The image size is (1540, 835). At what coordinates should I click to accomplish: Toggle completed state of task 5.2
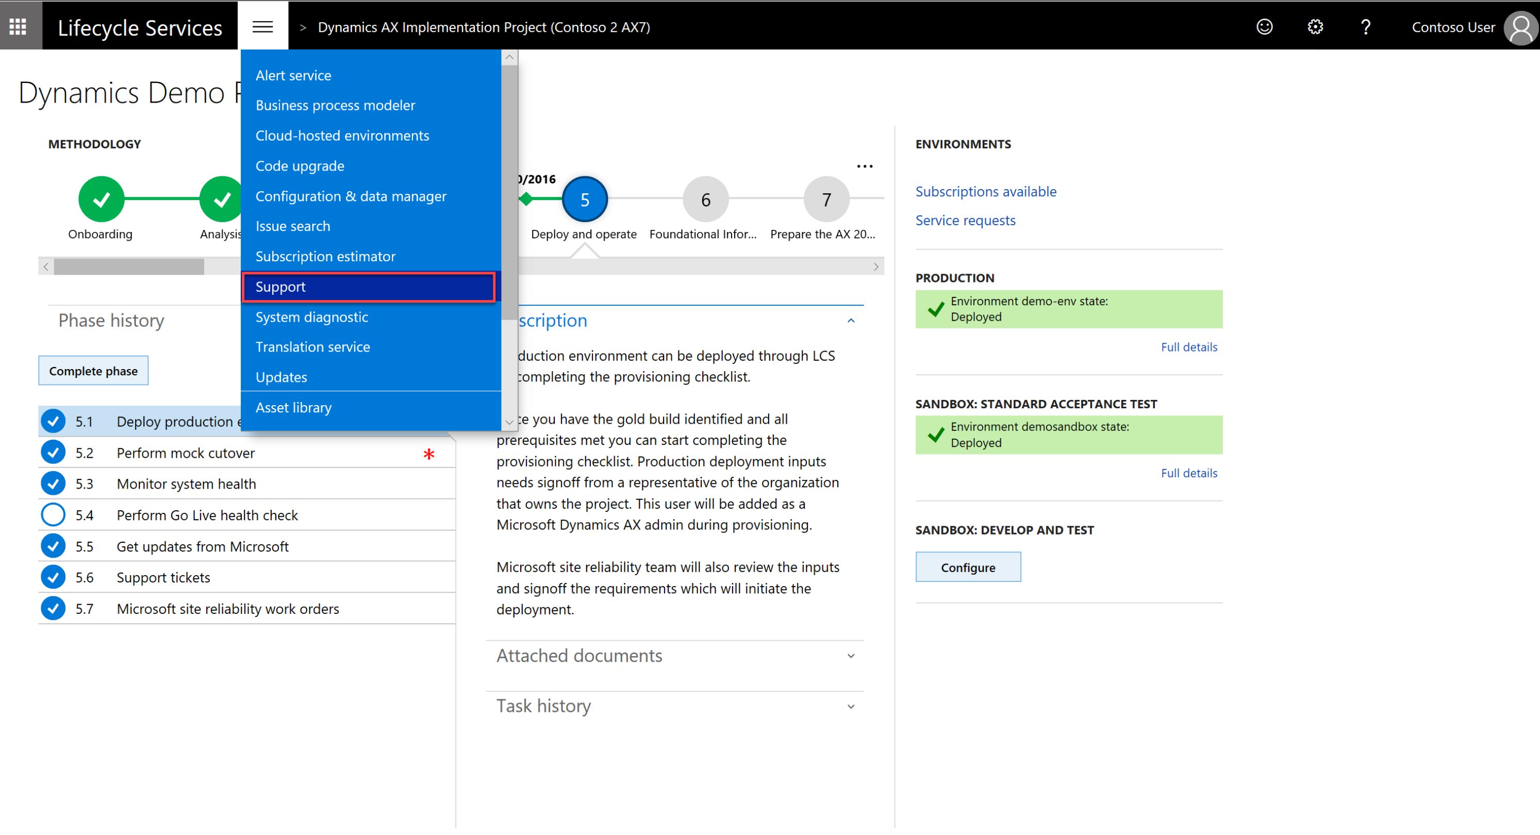[x=53, y=453]
